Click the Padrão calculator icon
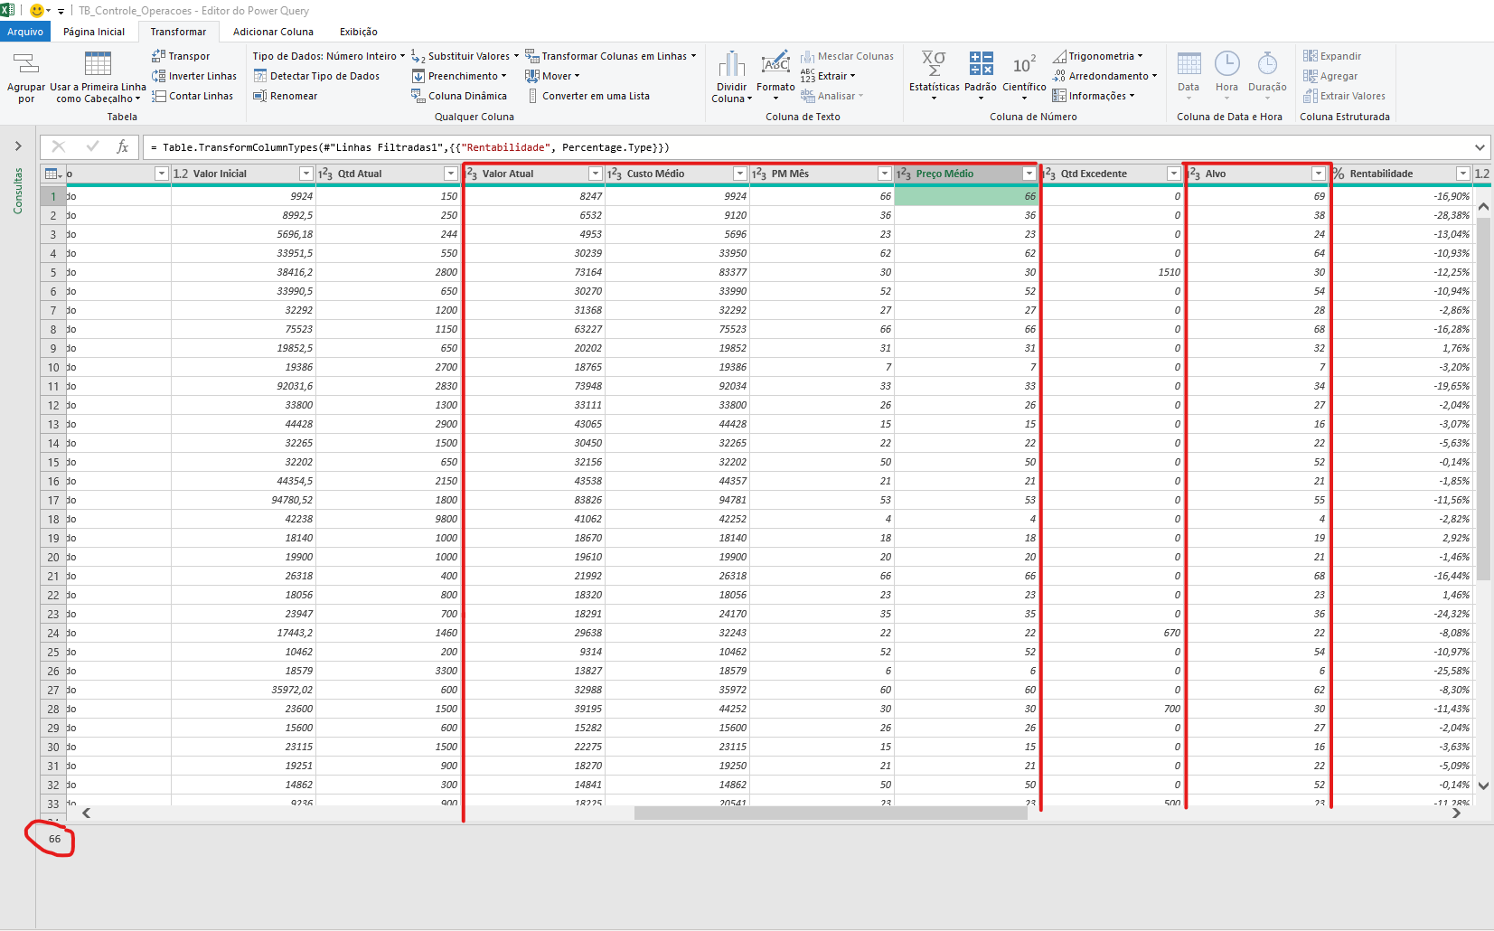Viewport: 1494px width, 931px height. click(x=981, y=63)
